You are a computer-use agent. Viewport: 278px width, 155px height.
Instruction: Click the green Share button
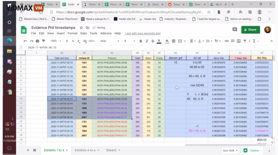click(x=251, y=30)
